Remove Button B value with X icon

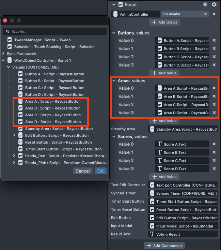click(214, 48)
